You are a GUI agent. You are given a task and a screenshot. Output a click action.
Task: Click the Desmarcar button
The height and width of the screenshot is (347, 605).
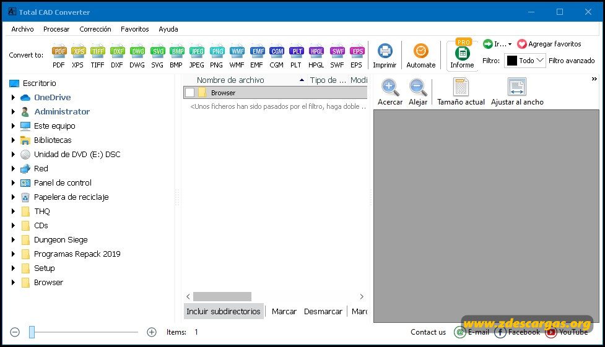(323, 311)
